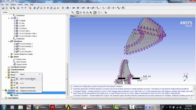Open the File menu

click(x=2, y=5)
